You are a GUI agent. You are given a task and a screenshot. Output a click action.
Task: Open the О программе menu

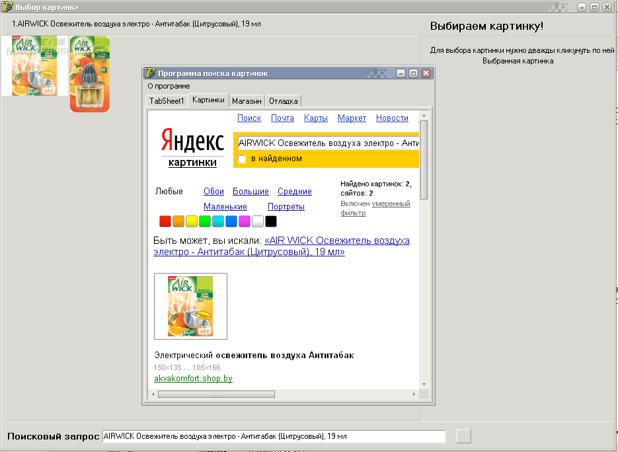(169, 86)
